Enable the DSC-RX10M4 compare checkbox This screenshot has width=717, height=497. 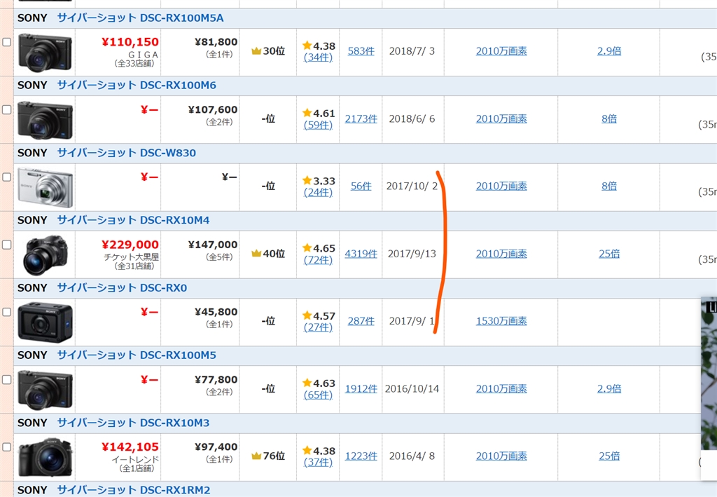point(7,245)
